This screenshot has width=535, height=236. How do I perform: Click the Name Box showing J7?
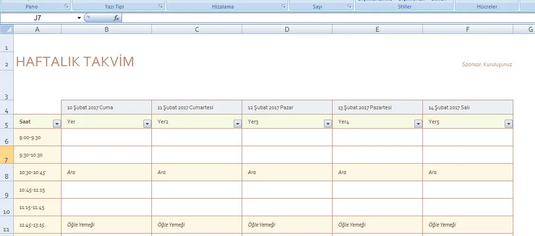point(38,18)
